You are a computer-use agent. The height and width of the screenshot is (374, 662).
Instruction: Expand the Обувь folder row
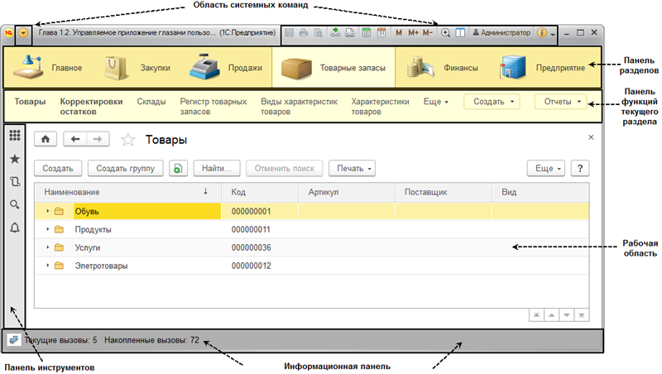[x=48, y=211]
